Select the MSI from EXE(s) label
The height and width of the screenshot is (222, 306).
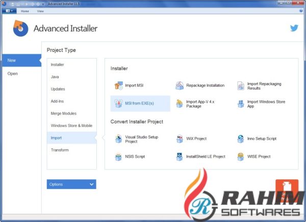[x=139, y=103]
